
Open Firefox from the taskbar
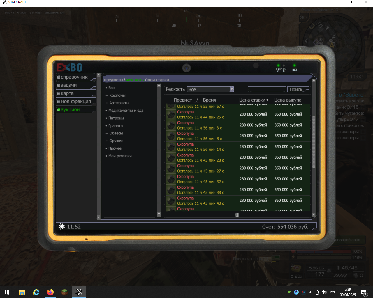click(50, 292)
